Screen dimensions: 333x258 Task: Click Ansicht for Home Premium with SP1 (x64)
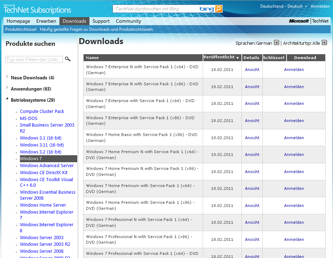pos(252,188)
